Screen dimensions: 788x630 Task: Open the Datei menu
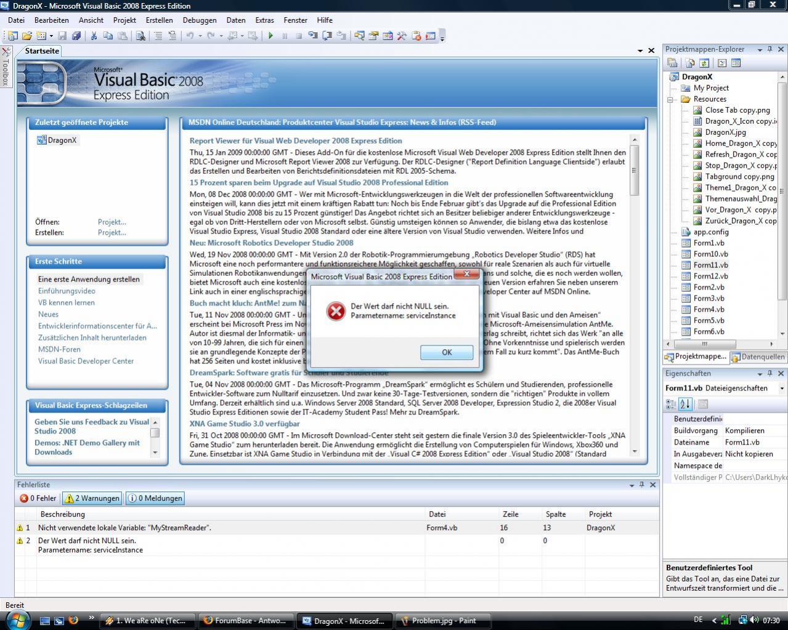pos(16,20)
